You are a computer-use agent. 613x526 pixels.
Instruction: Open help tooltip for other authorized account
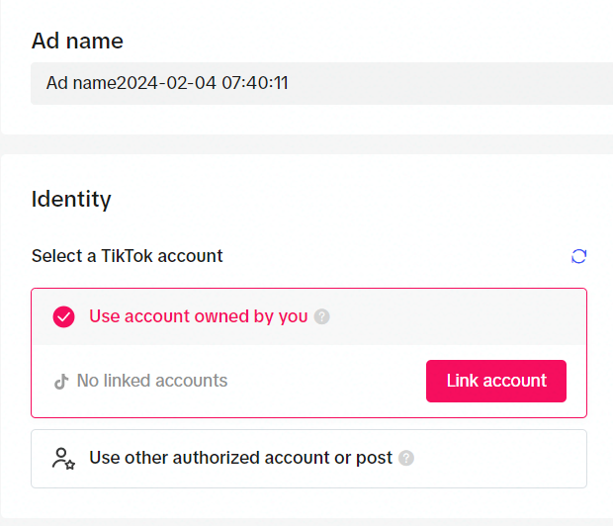coord(406,458)
